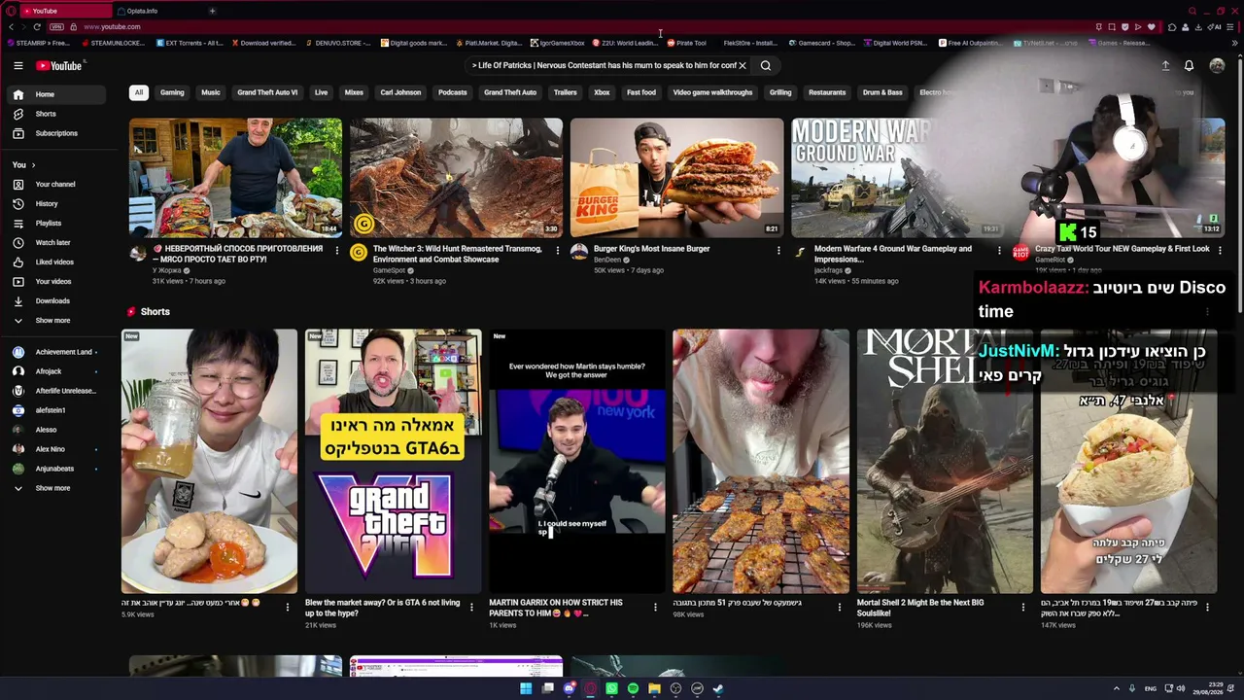Open the YouTube guide hamburger menu

(x=17, y=65)
